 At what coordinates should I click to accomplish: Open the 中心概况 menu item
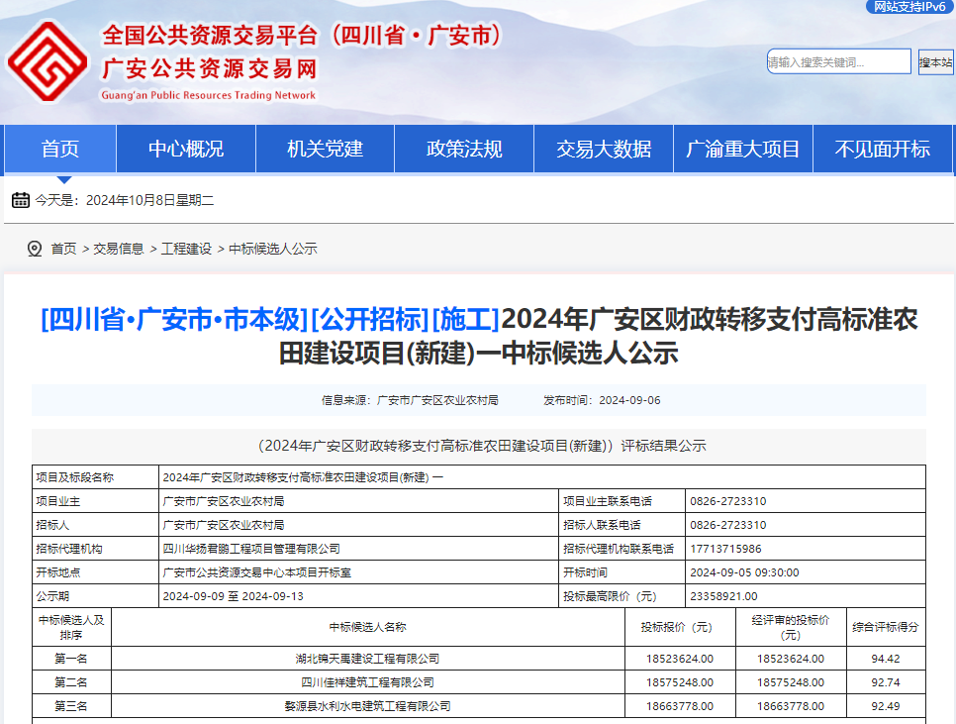pyautogui.click(x=186, y=150)
